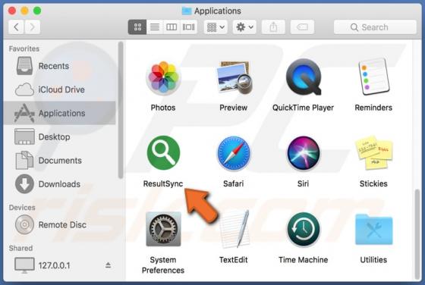The width and height of the screenshot is (425, 285).
Task: Click the TextEdit name label
Action: pos(234,260)
